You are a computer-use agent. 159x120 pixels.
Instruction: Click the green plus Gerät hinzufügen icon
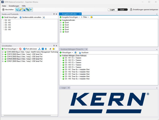[3, 17]
